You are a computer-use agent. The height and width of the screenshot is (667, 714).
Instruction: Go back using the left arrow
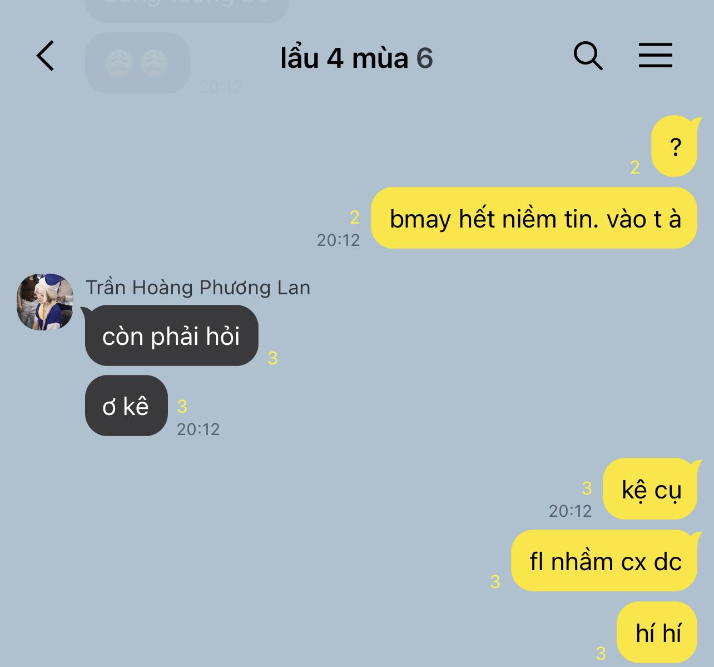(x=46, y=56)
